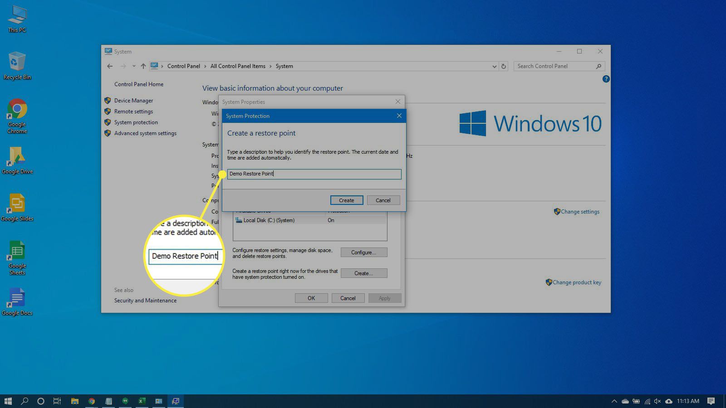Go up one level in Control Panel
Screen dimensions: 726x408
[143, 66]
